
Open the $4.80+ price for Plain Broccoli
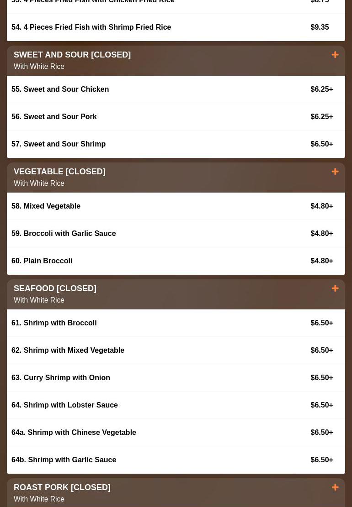click(321, 261)
